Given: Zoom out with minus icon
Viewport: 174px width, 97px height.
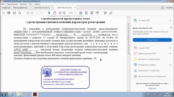Looking at the screenshot, I should [x=60, y=13].
